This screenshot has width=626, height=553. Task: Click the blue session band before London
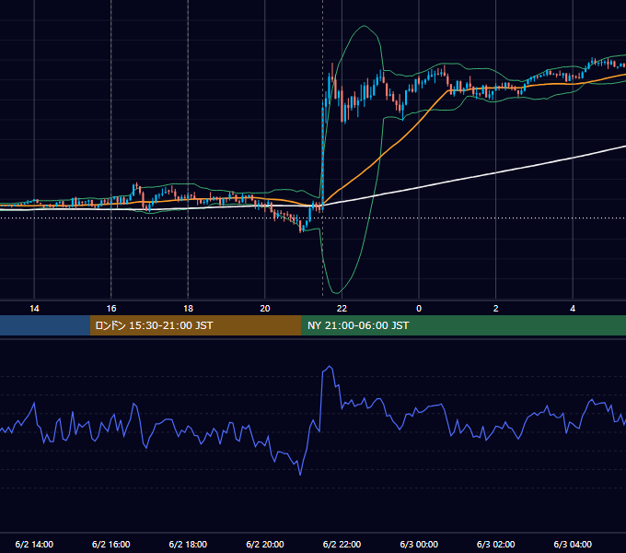(x=45, y=325)
